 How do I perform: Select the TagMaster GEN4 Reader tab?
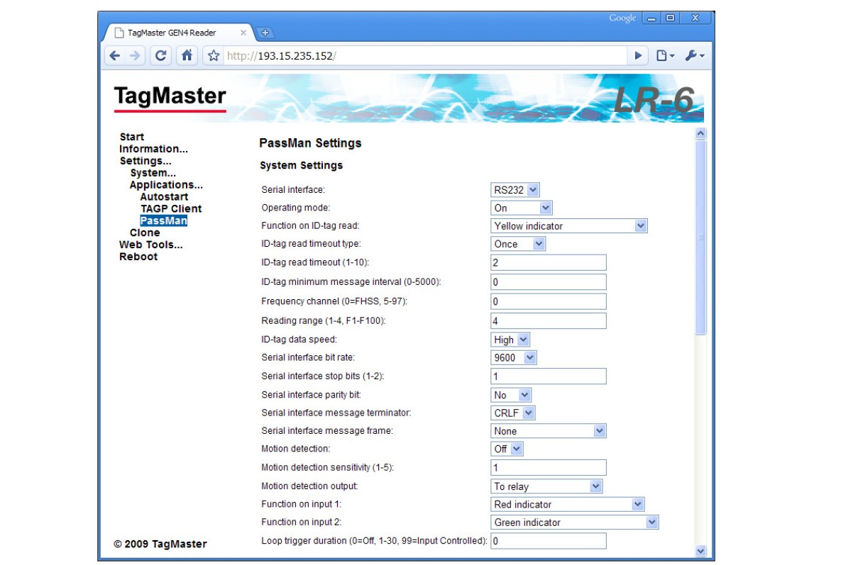(177, 33)
